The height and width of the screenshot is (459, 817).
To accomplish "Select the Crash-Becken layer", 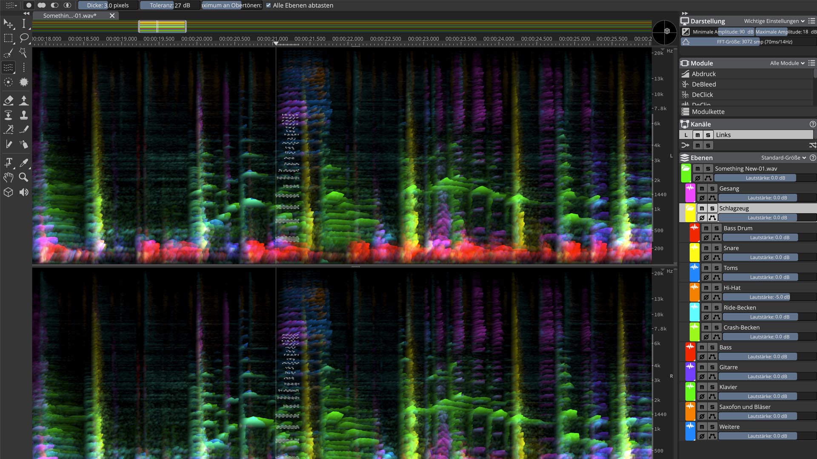I will pyautogui.click(x=742, y=327).
